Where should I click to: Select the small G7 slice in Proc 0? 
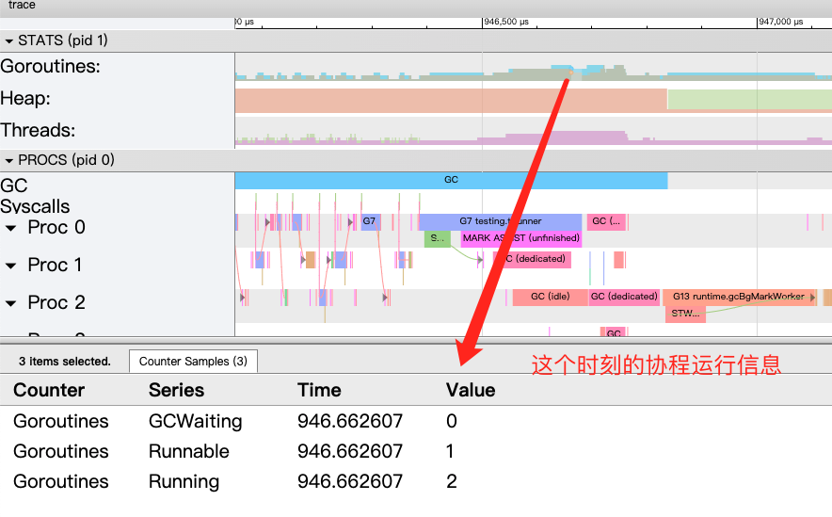pyautogui.click(x=371, y=221)
